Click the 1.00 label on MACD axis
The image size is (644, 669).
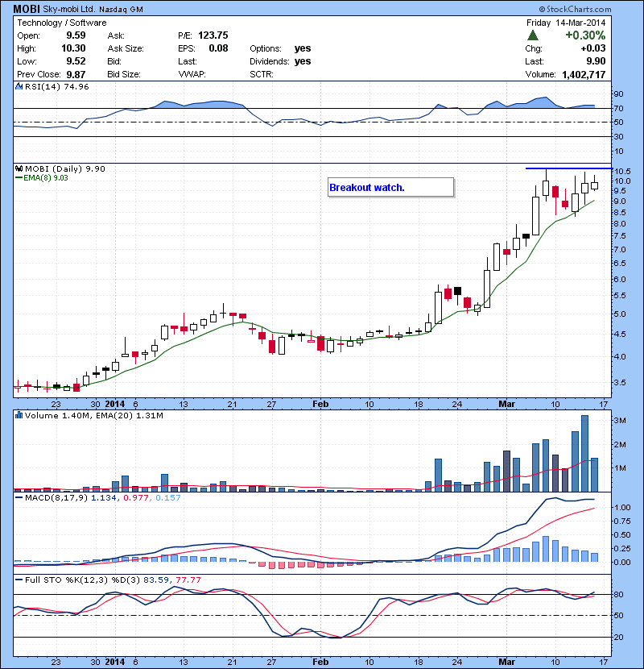click(x=622, y=507)
